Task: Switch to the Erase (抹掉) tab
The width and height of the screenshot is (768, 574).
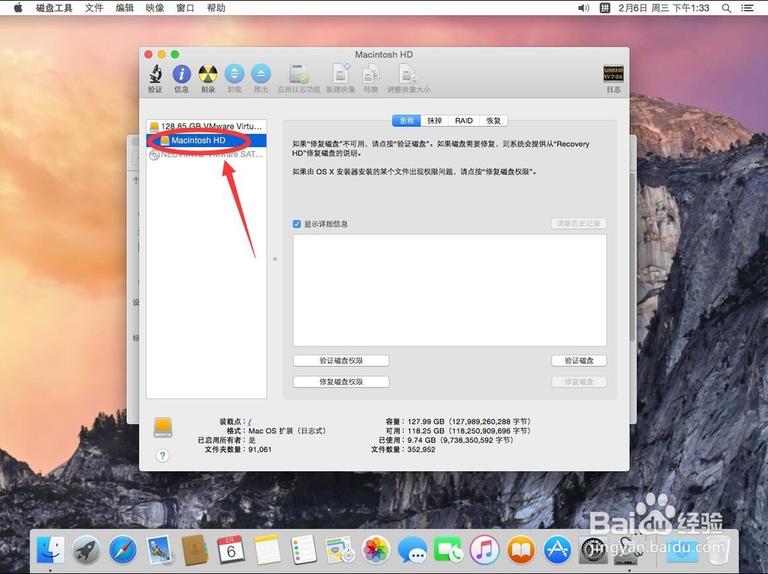Action: [x=435, y=121]
